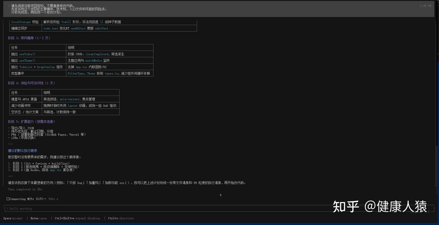This screenshot has width=439, height=225.
Task: Click the 'i18n（中英切换）' bullet item
Action: coord(23,138)
